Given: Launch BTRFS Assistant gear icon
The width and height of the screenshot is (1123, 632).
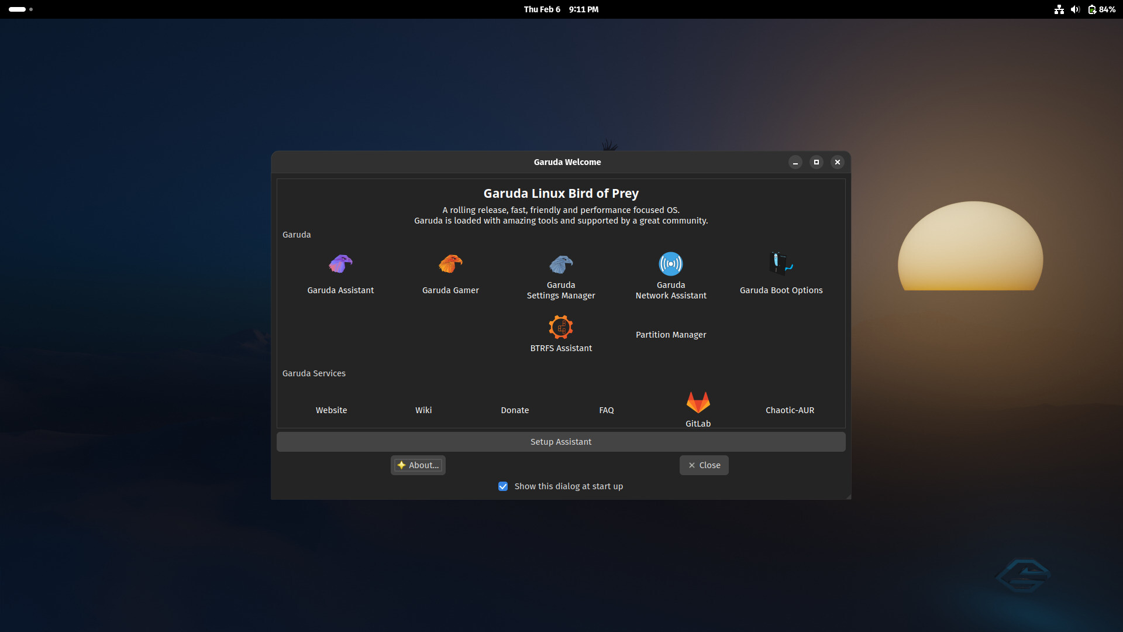Looking at the screenshot, I should pyautogui.click(x=561, y=327).
